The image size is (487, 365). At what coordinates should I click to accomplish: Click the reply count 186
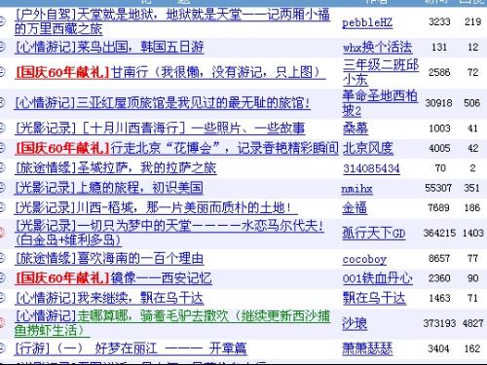[472, 207]
